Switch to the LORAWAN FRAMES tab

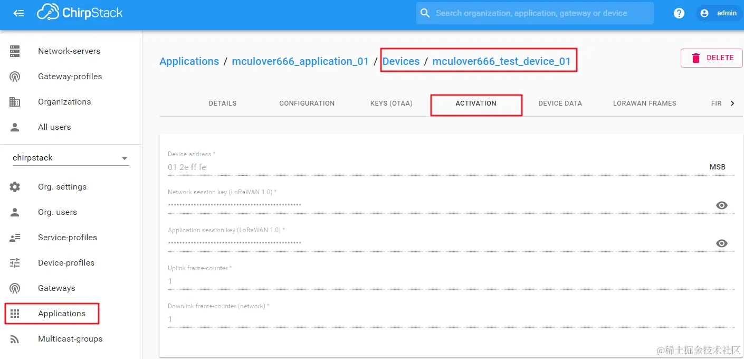pos(645,103)
